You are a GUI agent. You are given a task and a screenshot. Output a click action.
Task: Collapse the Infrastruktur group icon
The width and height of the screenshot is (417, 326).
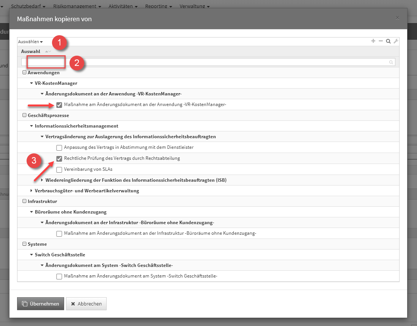tap(24, 201)
